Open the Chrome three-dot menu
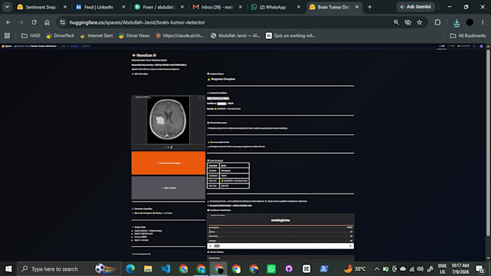The width and height of the screenshot is (491, 276). 482,22
